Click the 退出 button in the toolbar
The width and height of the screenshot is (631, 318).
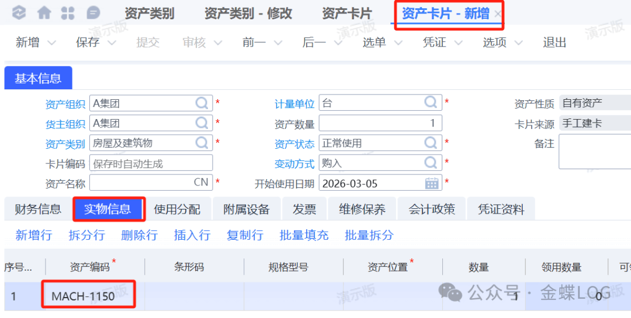click(x=554, y=43)
